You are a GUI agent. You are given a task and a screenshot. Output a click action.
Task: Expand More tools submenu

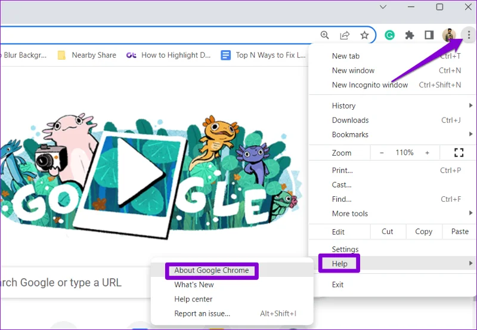coord(393,214)
